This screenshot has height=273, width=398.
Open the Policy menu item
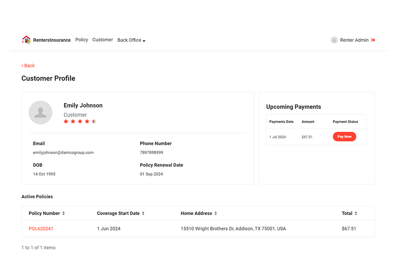82,40
